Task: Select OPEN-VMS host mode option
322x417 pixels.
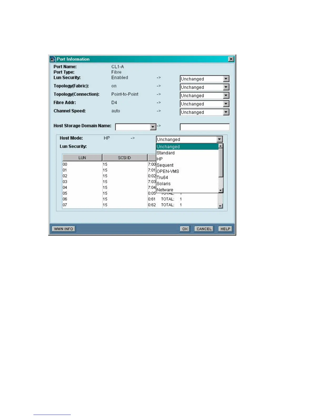Action: pos(187,171)
